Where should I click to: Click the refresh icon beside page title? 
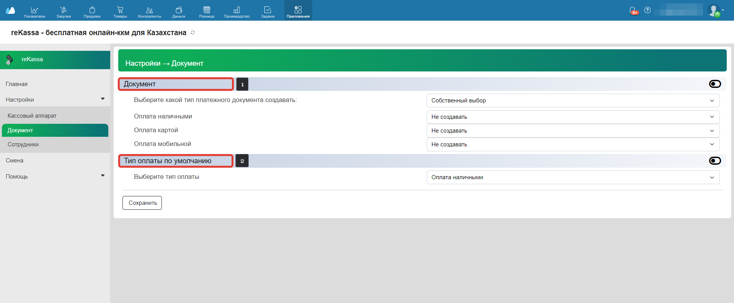click(193, 32)
